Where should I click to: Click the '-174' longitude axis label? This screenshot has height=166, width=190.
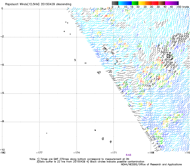77,153
